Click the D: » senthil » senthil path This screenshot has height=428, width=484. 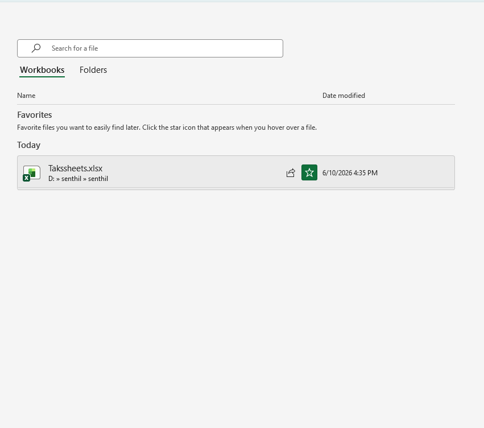(x=78, y=179)
